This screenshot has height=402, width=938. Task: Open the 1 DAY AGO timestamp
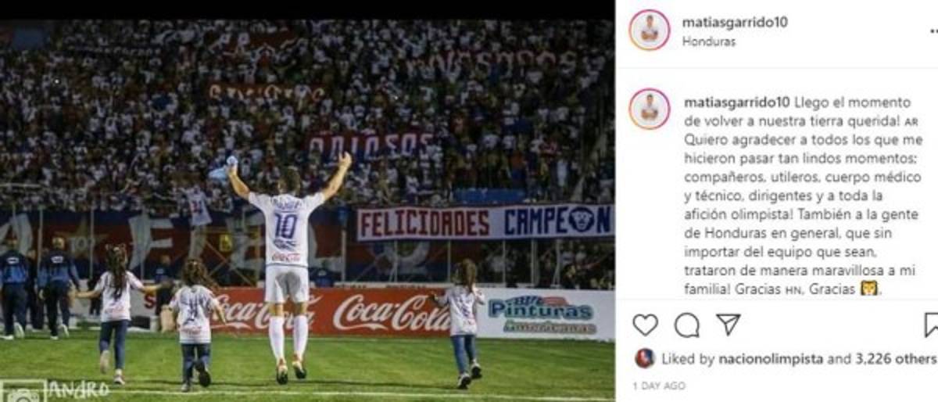pyautogui.click(x=661, y=386)
